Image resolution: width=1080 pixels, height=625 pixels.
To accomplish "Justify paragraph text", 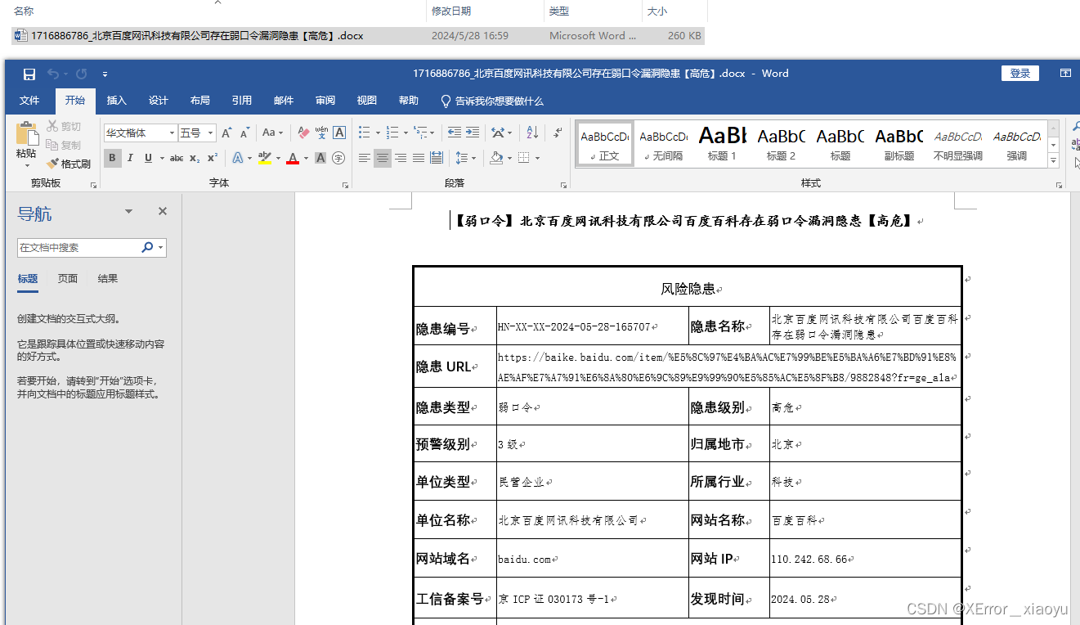I will pyautogui.click(x=419, y=158).
